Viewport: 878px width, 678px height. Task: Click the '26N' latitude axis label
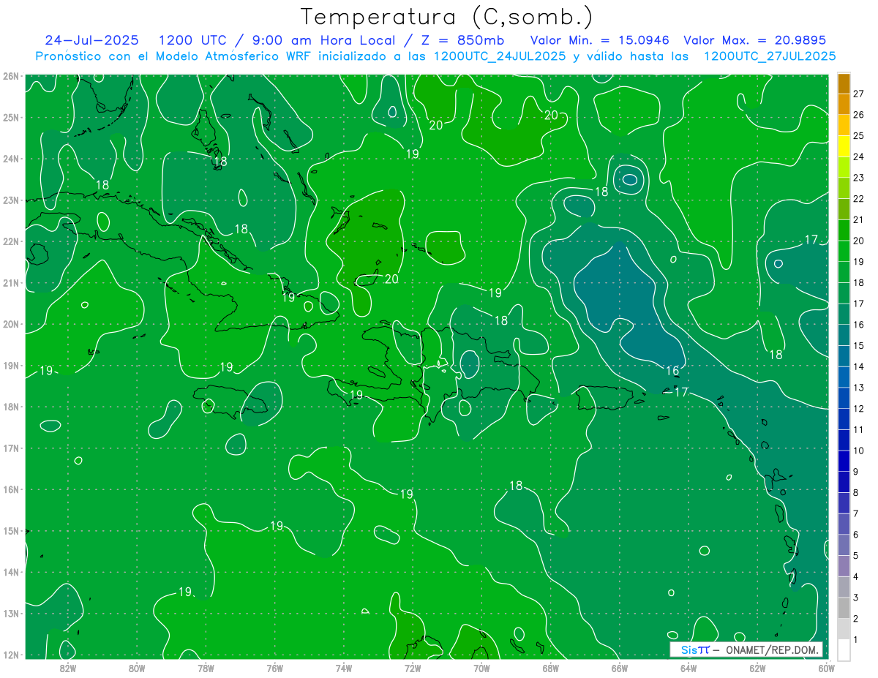click(10, 76)
